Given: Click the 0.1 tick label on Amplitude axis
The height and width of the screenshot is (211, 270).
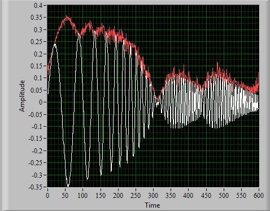Looking at the screenshot, I should 38,78.
